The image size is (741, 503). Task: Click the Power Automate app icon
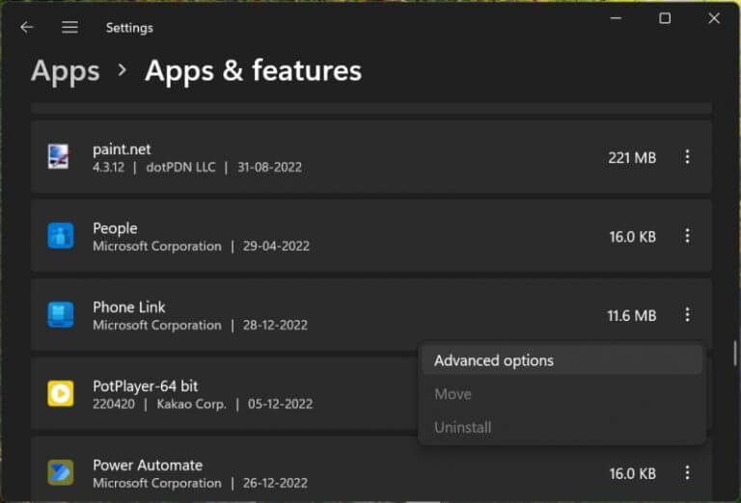[61, 472]
